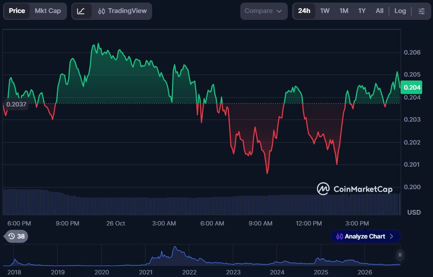Switch to Mkt Cap tab
The width and height of the screenshot is (433, 277).
point(48,11)
